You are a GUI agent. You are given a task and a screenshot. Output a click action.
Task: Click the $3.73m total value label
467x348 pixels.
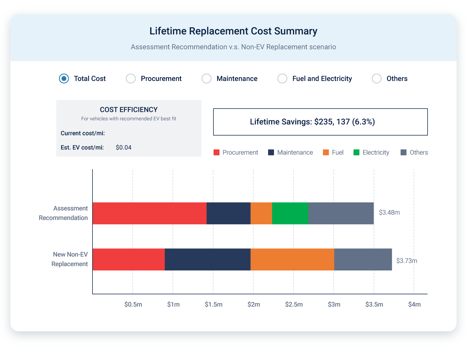(x=406, y=261)
